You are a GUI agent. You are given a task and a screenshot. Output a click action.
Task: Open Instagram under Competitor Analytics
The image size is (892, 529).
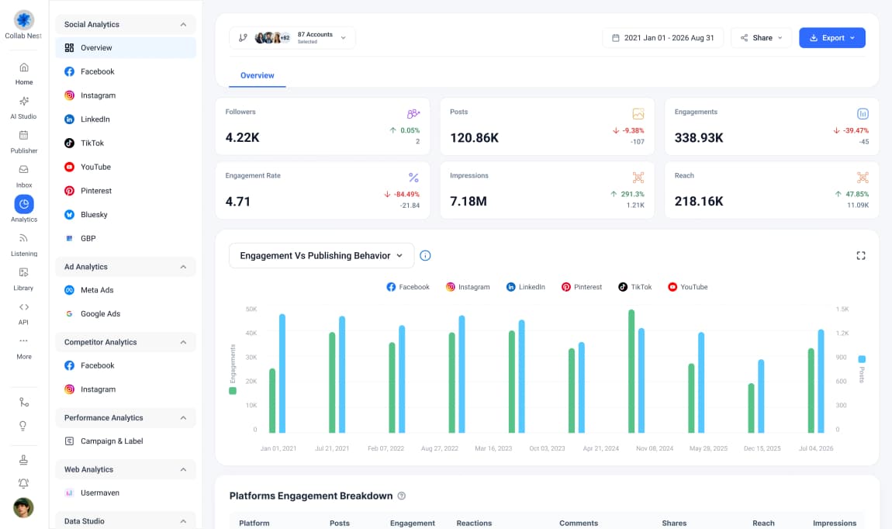pyautogui.click(x=126, y=389)
